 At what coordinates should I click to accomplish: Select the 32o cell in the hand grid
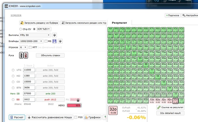point(176,101)
